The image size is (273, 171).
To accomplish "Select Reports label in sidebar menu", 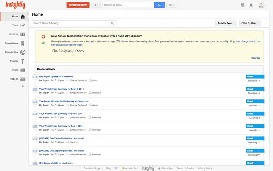I will click(14, 79).
